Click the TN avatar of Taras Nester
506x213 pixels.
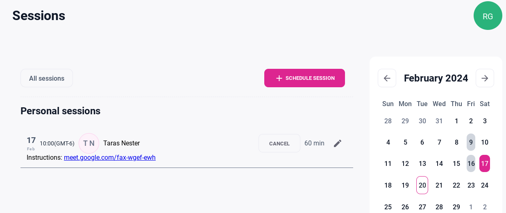tap(89, 143)
